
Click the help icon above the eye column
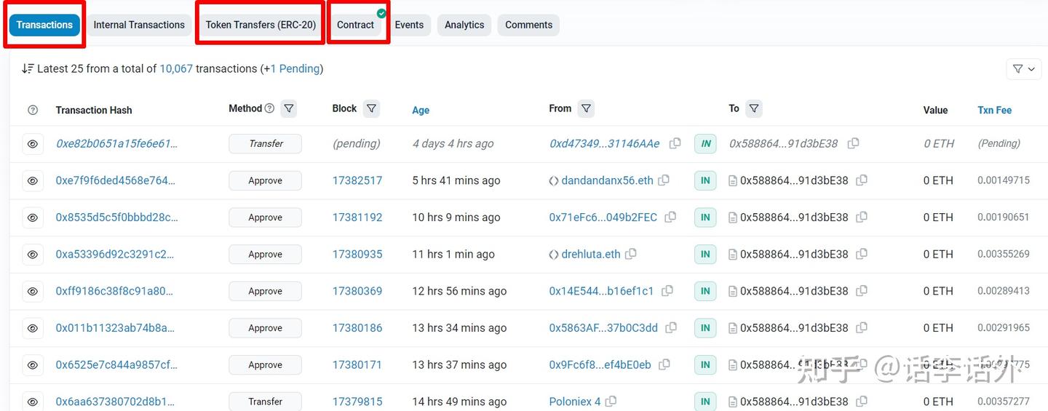33,110
